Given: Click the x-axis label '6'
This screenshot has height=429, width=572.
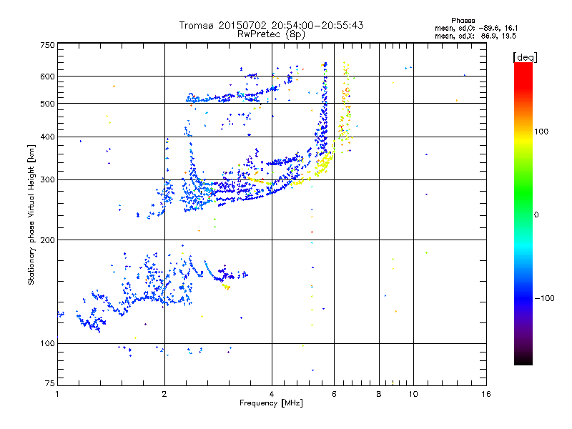Looking at the screenshot, I should (x=334, y=394).
